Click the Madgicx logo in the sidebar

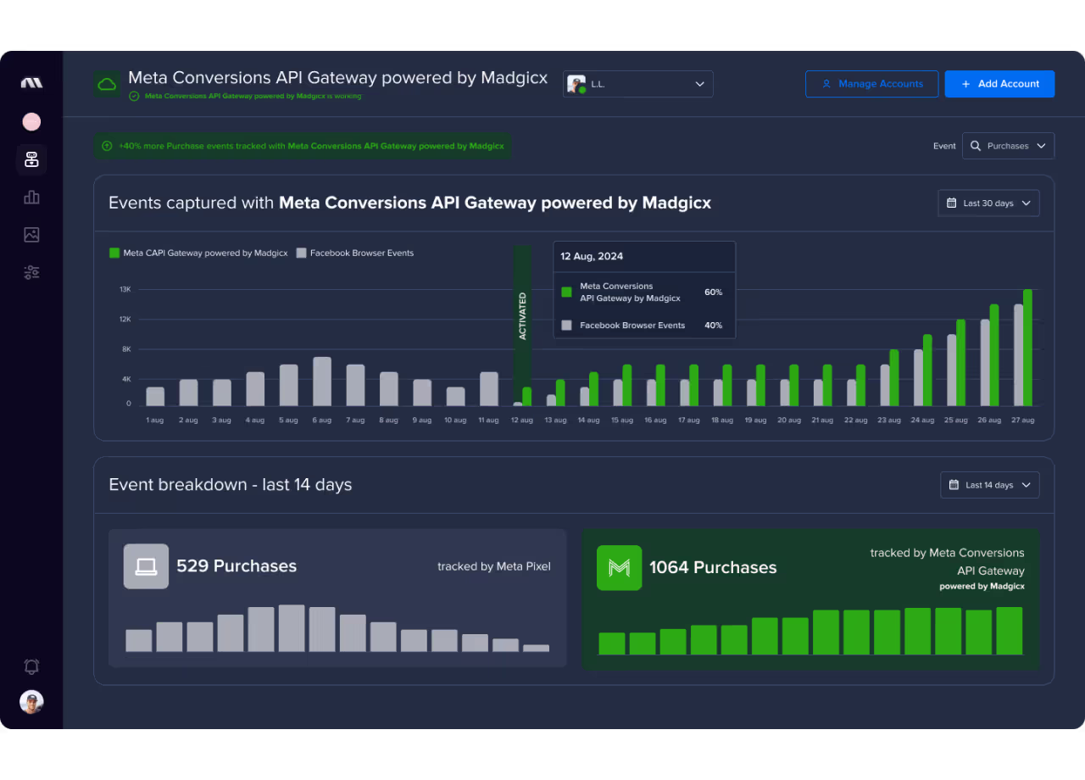click(x=31, y=83)
